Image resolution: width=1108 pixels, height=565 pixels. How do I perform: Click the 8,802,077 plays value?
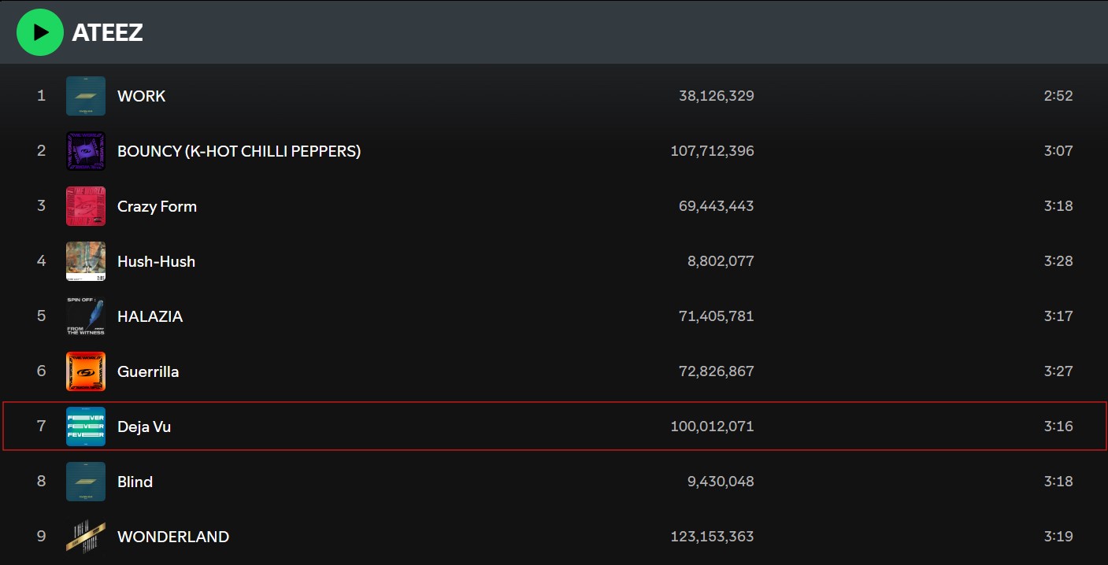(721, 261)
